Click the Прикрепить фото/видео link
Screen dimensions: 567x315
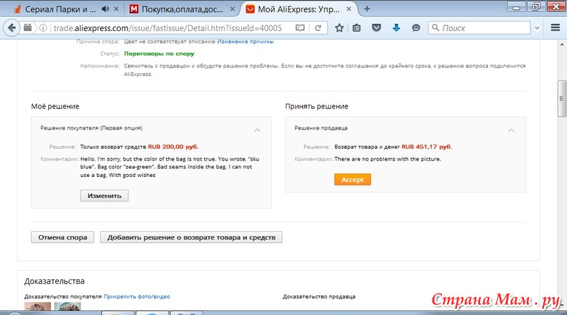(136, 297)
